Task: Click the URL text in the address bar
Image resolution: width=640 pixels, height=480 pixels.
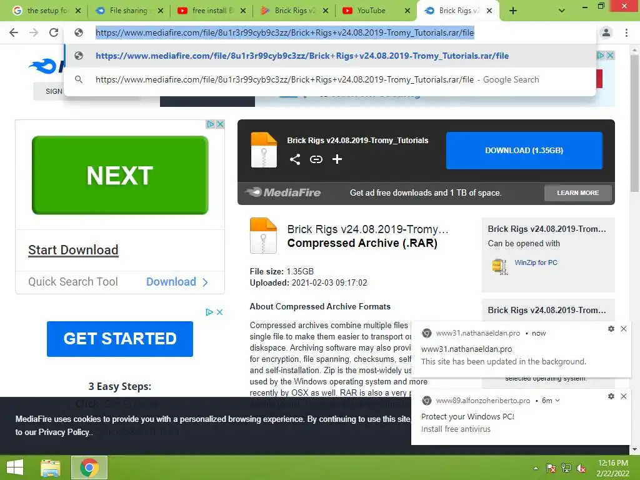Action: click(284, 32)
